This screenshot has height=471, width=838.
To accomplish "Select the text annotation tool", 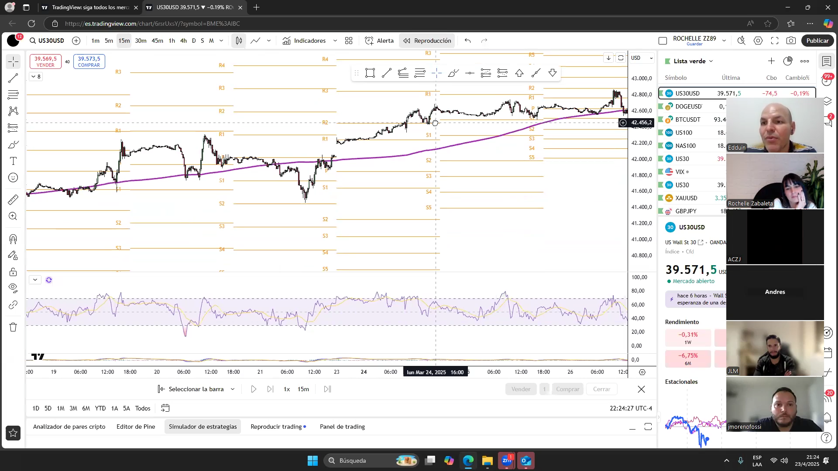I will coord(13,161).
